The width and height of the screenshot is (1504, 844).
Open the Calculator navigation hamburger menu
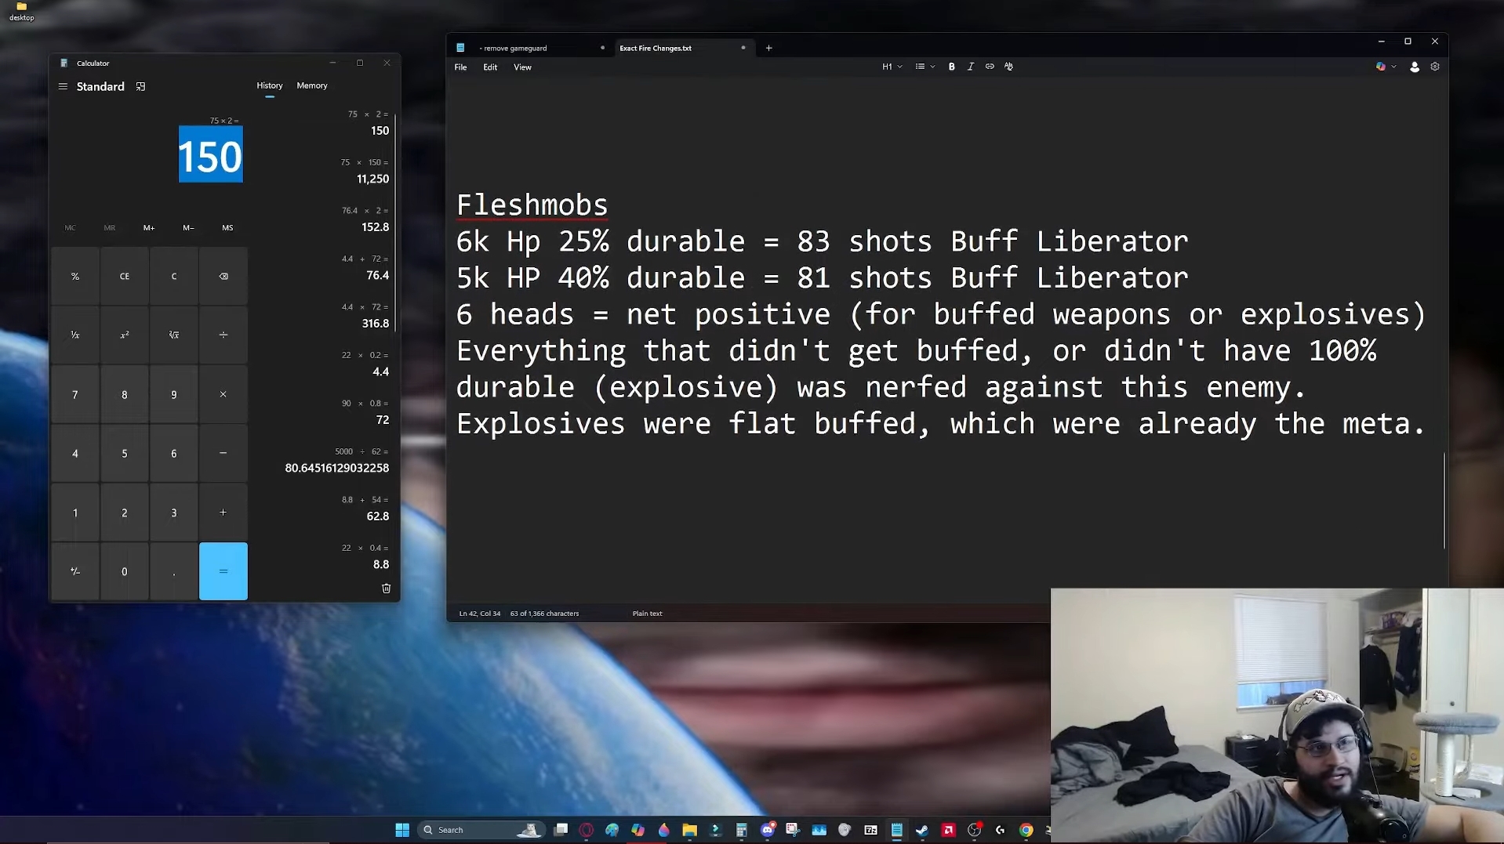pyautogui.click(x=63, y=87)
